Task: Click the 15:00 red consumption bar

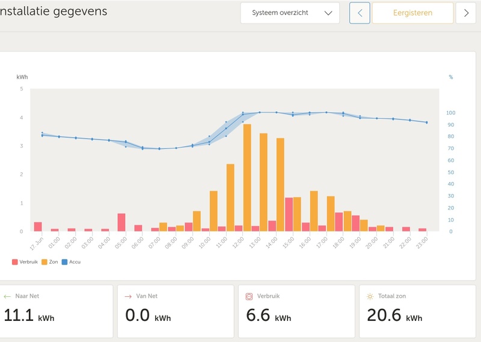Action: tap(289, 215)
